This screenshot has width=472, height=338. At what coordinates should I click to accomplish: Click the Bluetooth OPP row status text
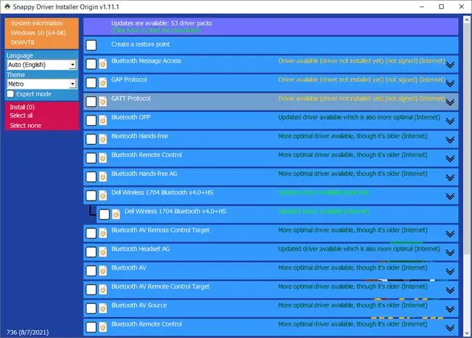pos(359,117)
